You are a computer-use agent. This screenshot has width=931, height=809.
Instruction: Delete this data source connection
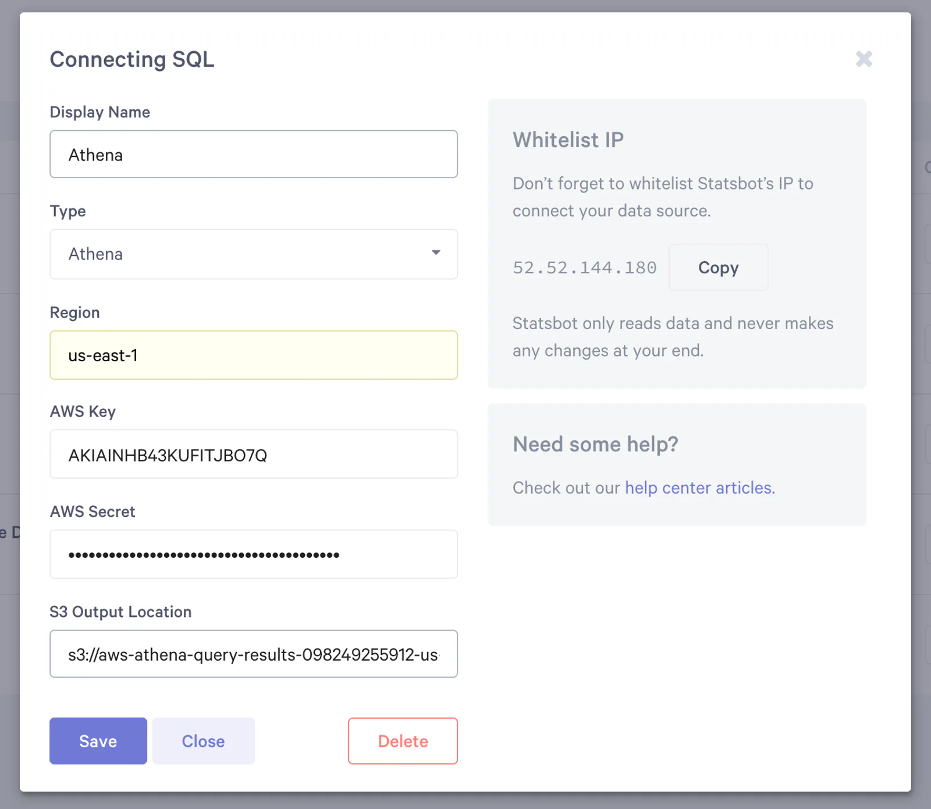pyautogui.click(x=403, y=741)
